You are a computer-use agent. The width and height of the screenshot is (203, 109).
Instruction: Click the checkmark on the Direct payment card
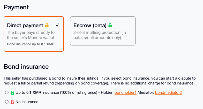[57, 25]
